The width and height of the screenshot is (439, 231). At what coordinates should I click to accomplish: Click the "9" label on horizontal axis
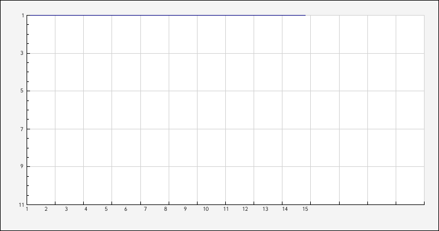pos(185,209)
